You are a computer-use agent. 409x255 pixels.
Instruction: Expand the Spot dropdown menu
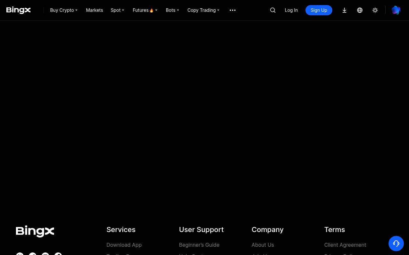pos(118,10)
